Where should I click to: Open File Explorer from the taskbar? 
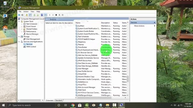(107, 105)
